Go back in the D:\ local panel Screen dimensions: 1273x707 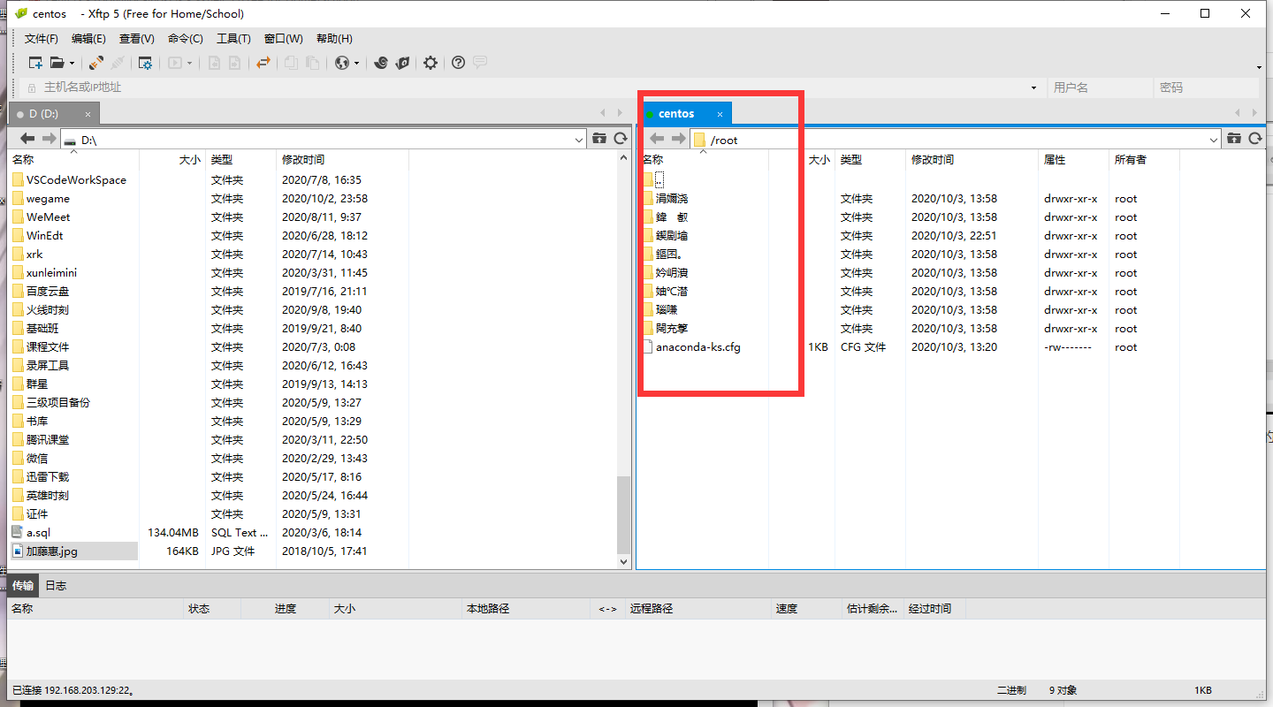(x=27, y=139)
